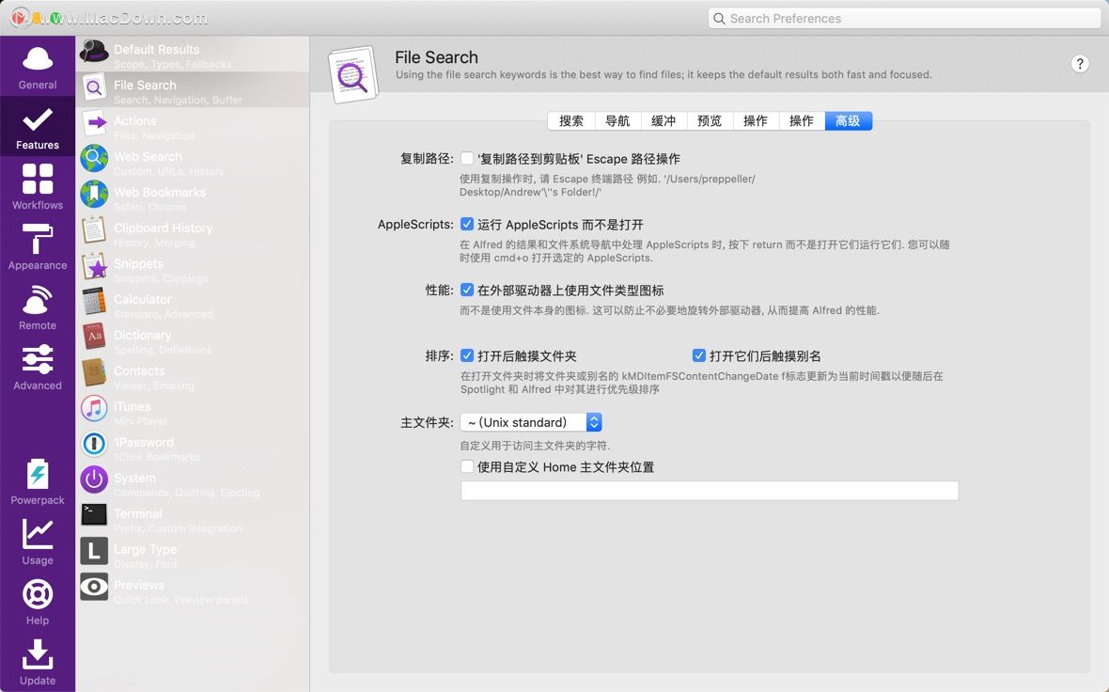The image size is (1109, 692).
Task: Open Snippets star icon feature
Action: [x=94, y=266]
